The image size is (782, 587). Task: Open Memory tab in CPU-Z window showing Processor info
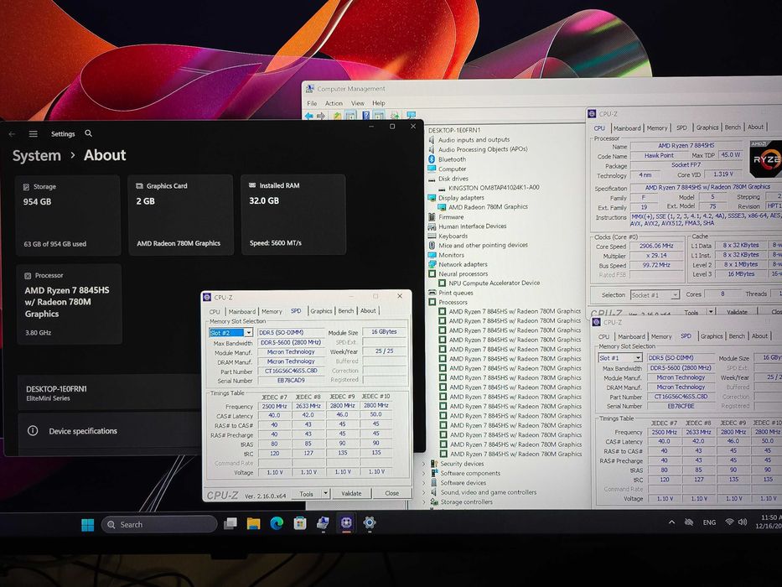657,128
